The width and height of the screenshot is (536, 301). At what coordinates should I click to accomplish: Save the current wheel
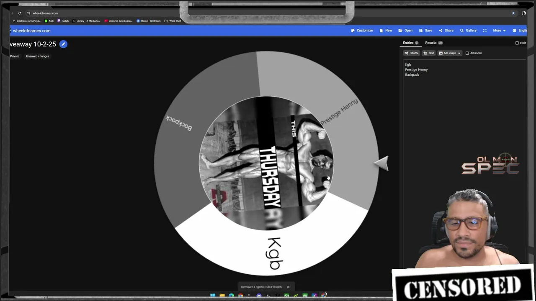[425, 31]
